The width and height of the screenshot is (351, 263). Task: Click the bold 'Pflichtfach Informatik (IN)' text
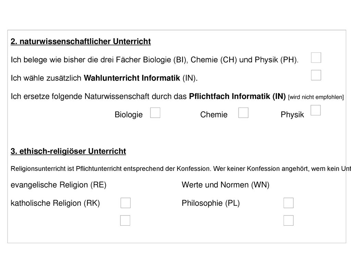click(237, 96)
